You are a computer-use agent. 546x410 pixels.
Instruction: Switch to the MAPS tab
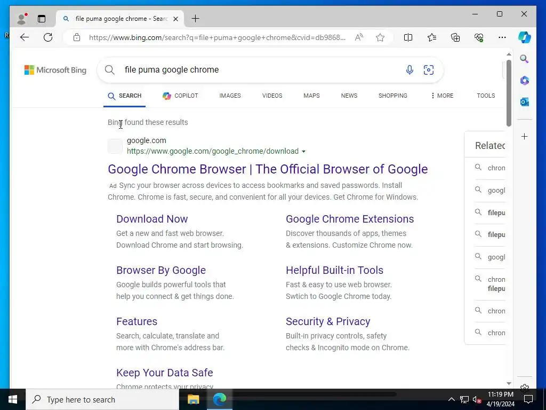[x=311, y=96]
